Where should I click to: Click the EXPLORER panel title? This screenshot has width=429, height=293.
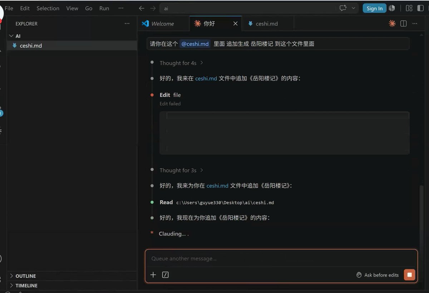click(x=26, y=24)
